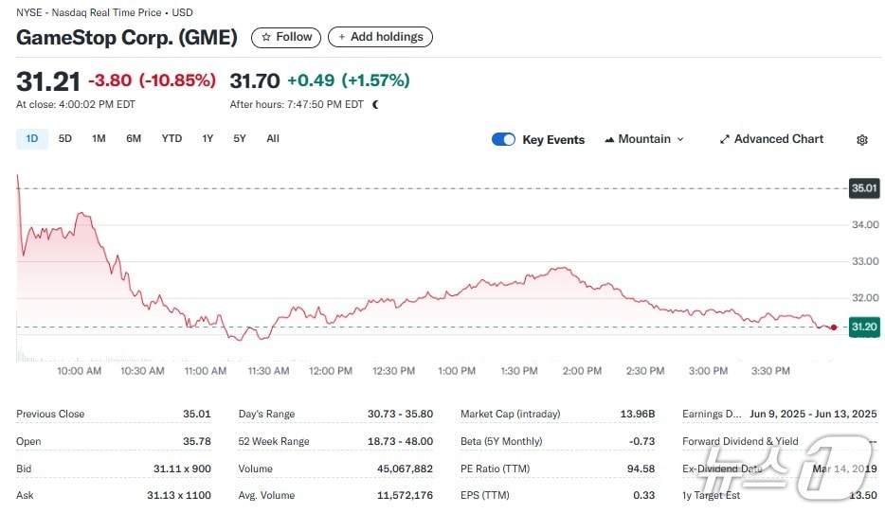Click the 35.01 previous close price label
Screen dimensions: 885x513
click(863, 188)
